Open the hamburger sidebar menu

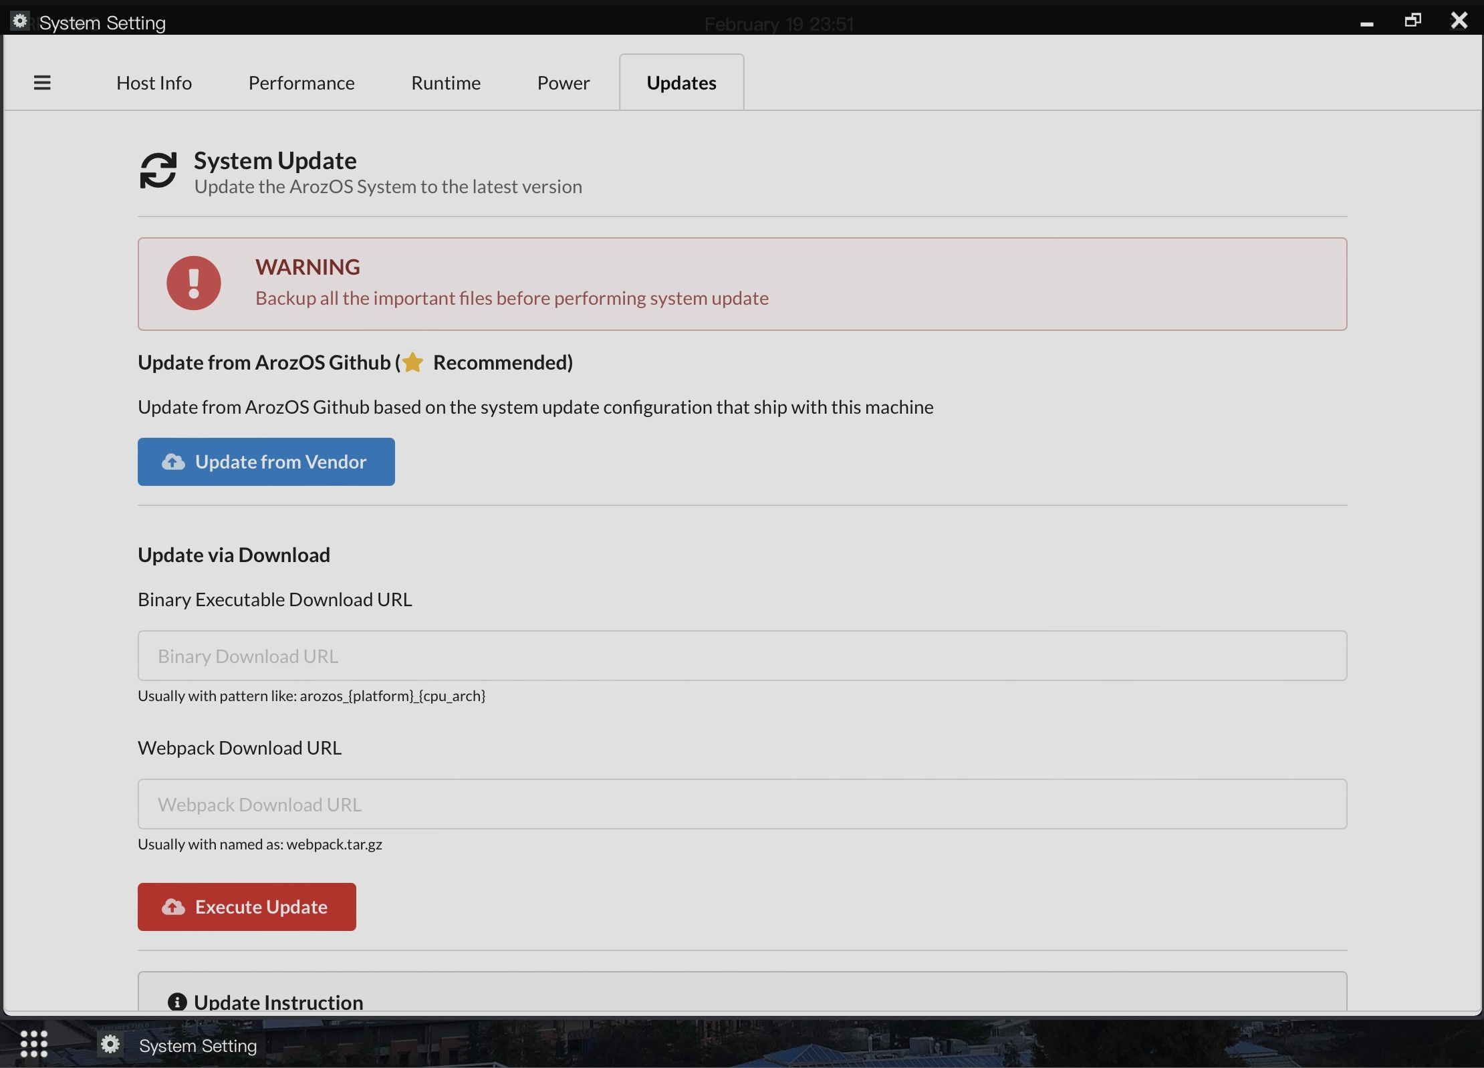(42, 83)
